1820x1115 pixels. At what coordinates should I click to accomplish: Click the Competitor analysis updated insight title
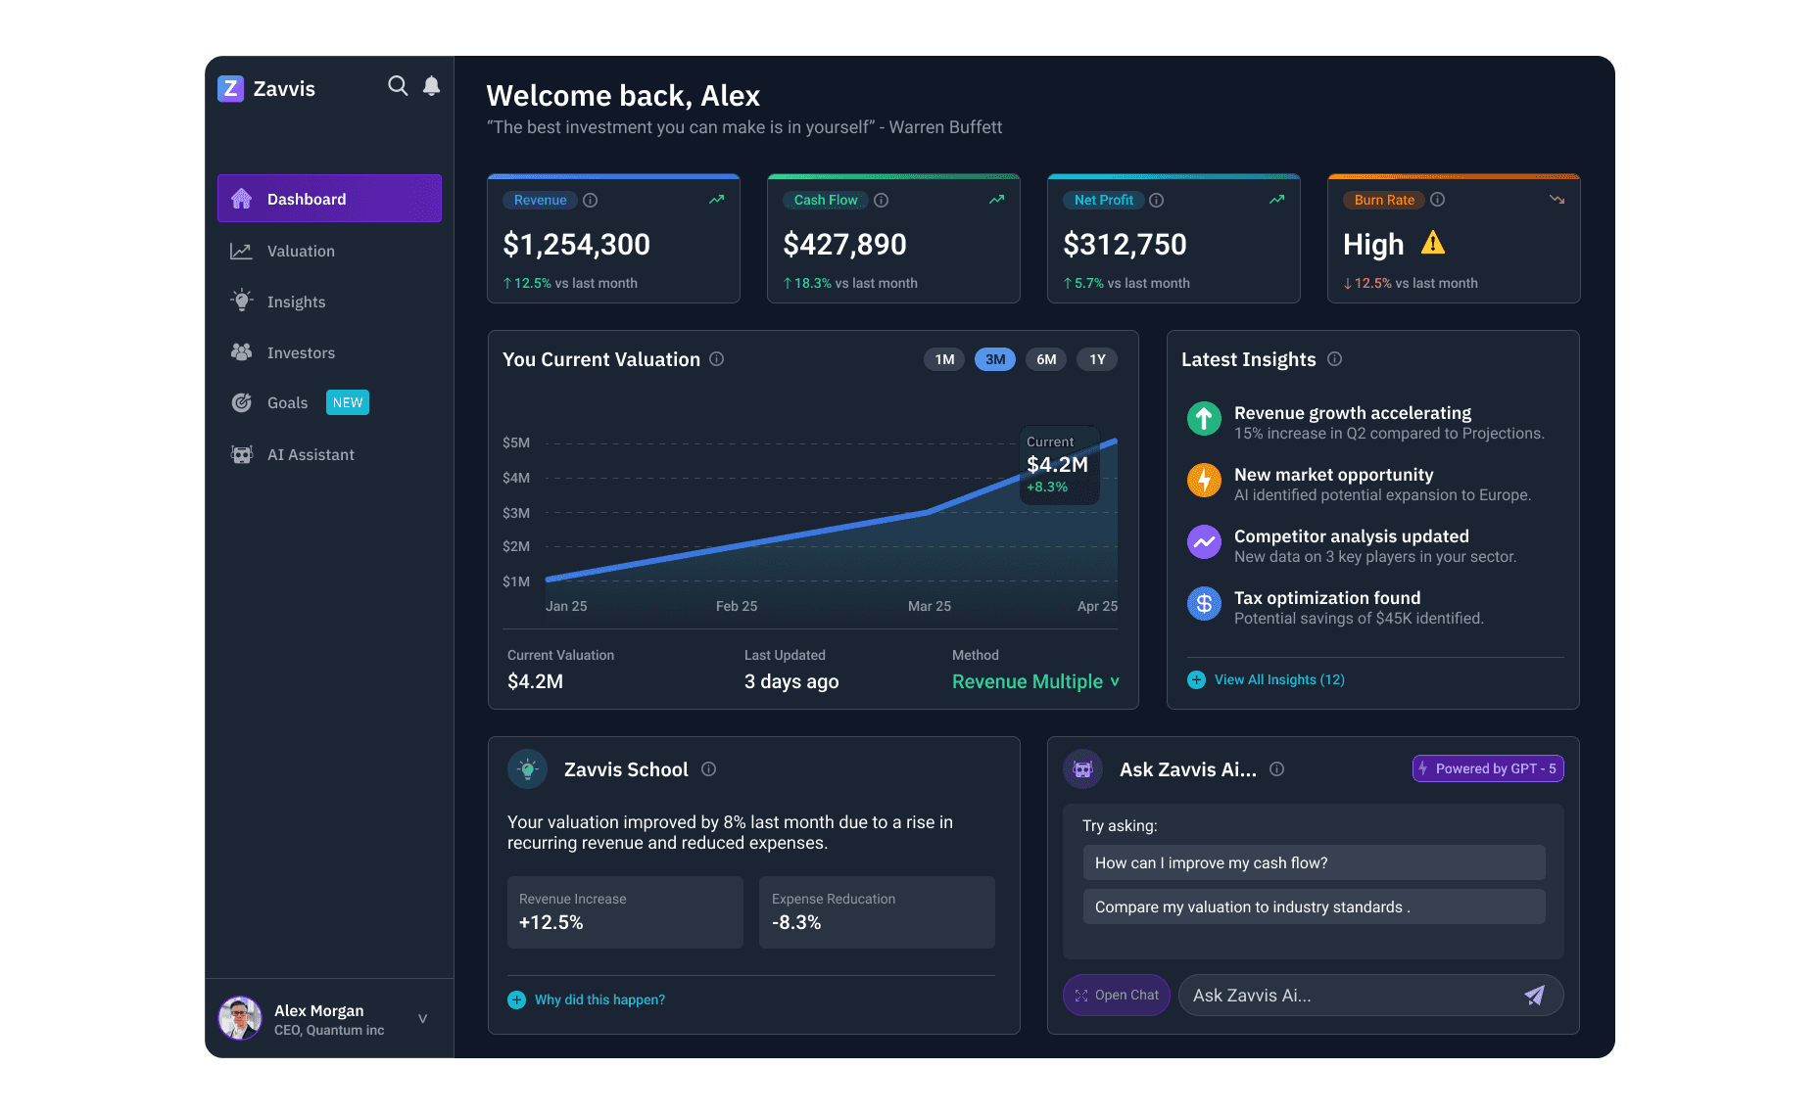tap(1352, 536)
